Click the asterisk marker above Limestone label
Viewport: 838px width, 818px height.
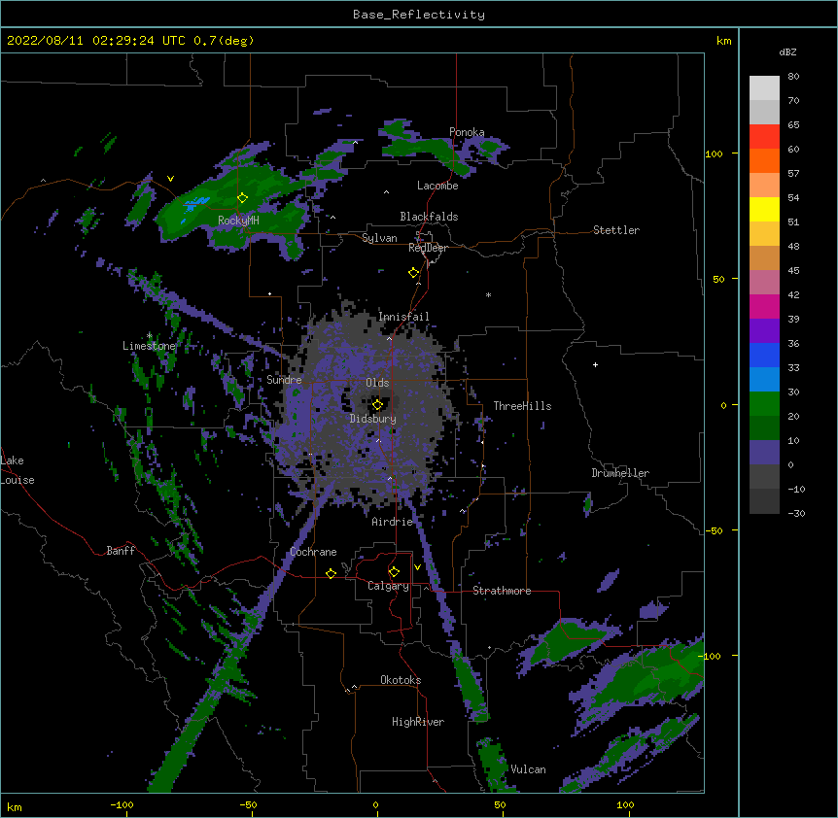point(150,336)
